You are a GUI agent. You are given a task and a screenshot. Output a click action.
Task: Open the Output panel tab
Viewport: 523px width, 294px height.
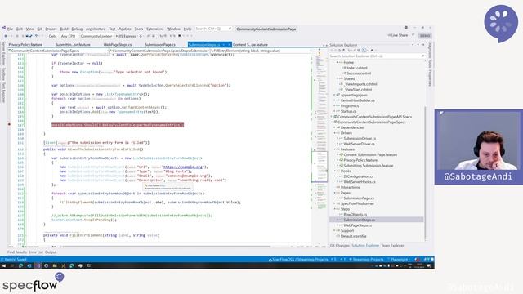(x=51, y=252)
